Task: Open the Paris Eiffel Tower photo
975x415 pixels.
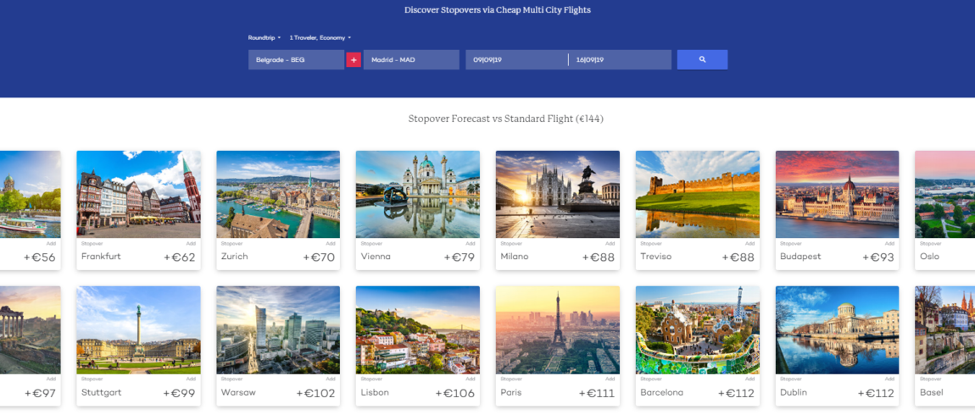Action: pyautogui.click(x=558, y=330)
